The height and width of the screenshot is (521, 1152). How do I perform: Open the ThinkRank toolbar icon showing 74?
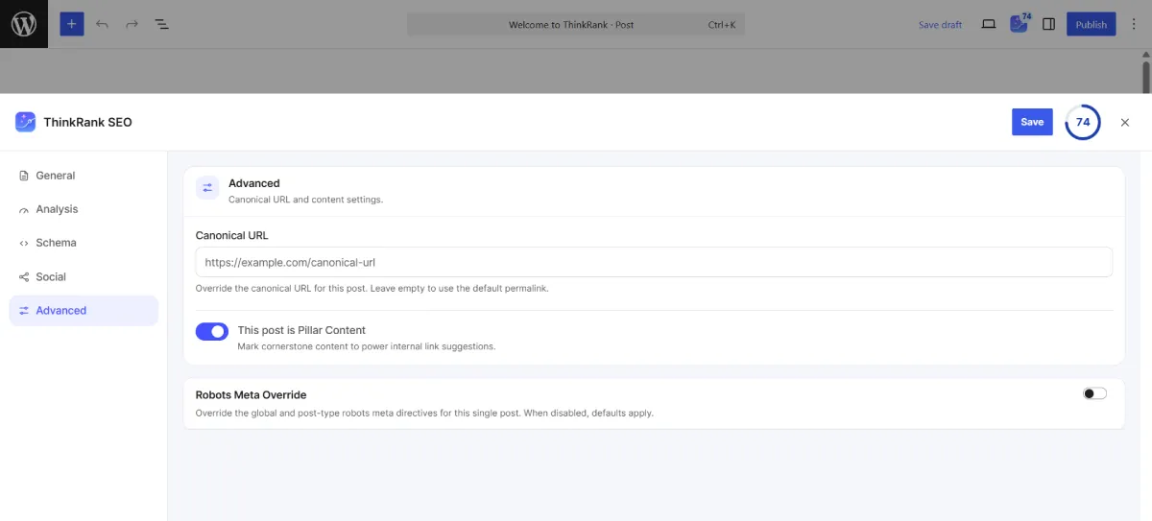(x=1020, y=23)
